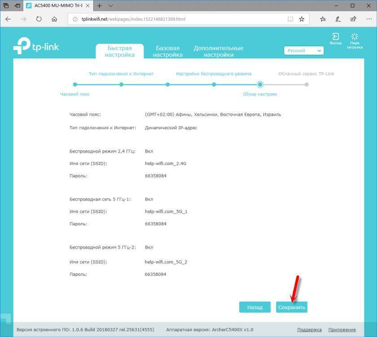Click the Часовой пояс step marker
377x337 pixels.
[x=75, y=84]
